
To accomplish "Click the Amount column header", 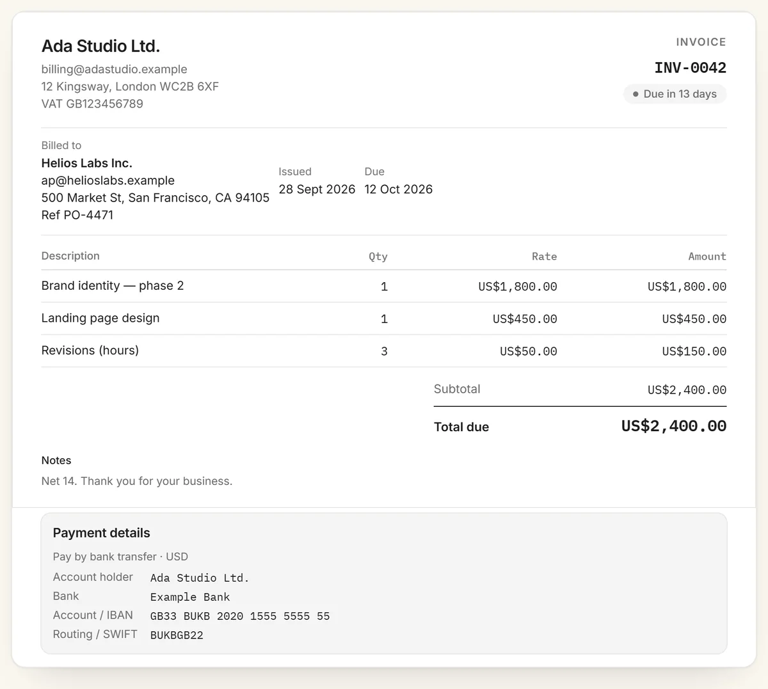I will point(707,257).
